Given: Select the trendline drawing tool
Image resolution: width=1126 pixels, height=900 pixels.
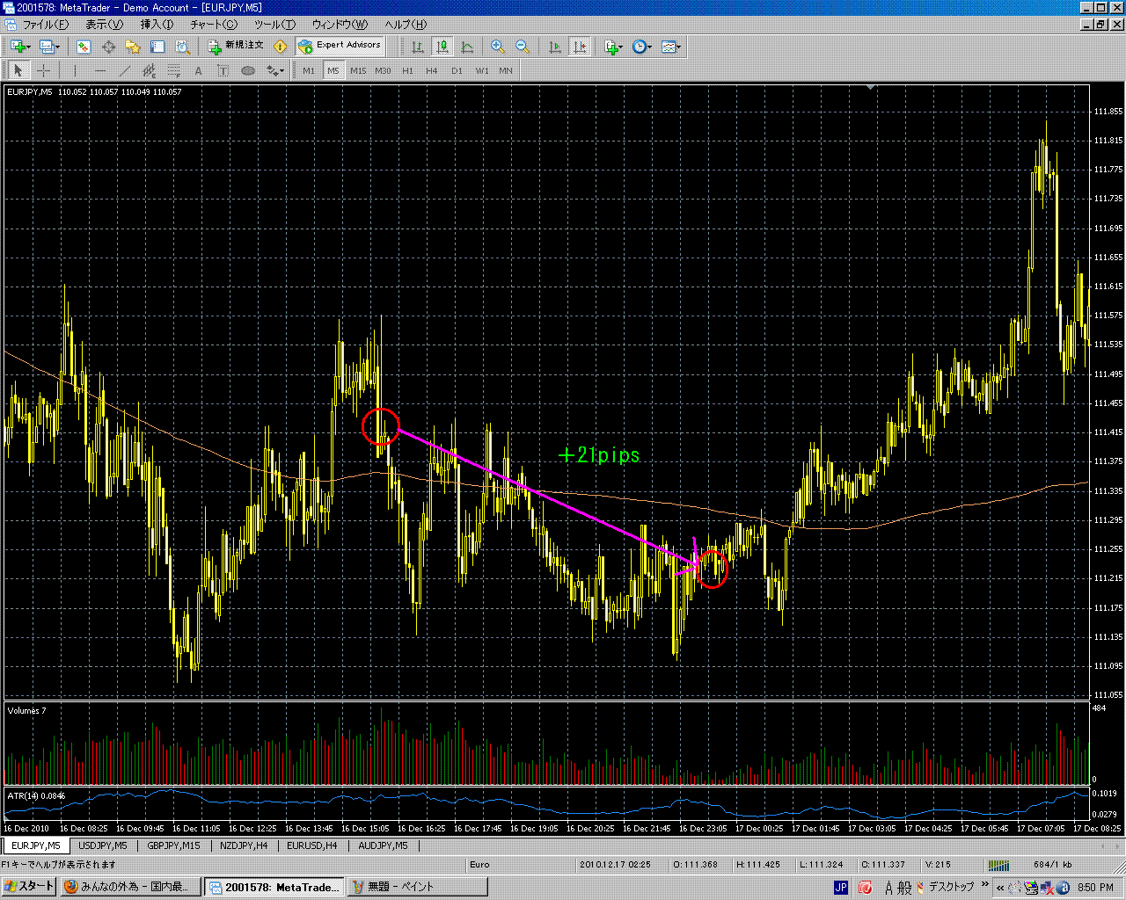Looking at the screenshot, I should point(125,71).
